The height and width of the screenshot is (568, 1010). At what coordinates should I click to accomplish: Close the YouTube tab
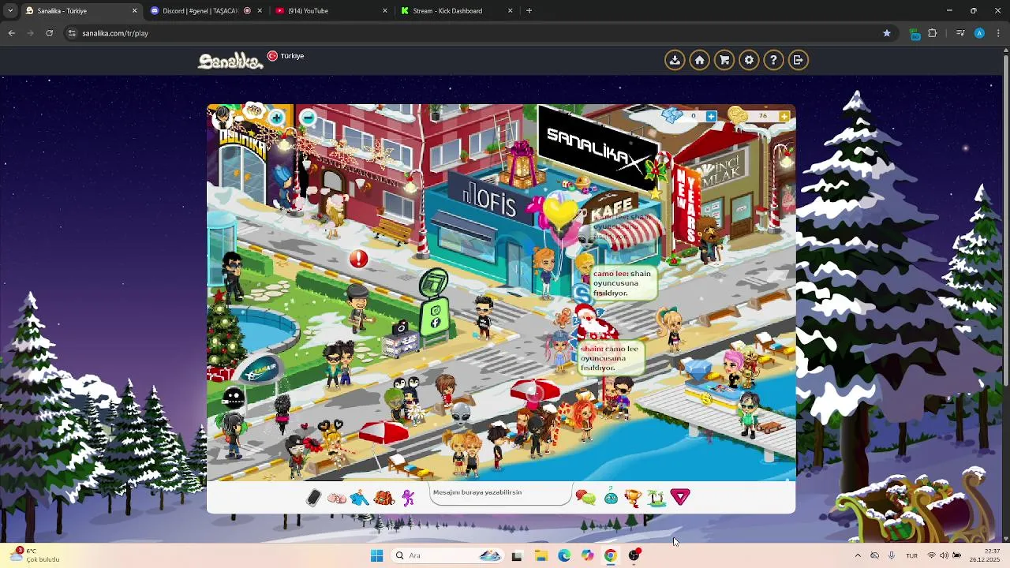click(x=385, y=11)
